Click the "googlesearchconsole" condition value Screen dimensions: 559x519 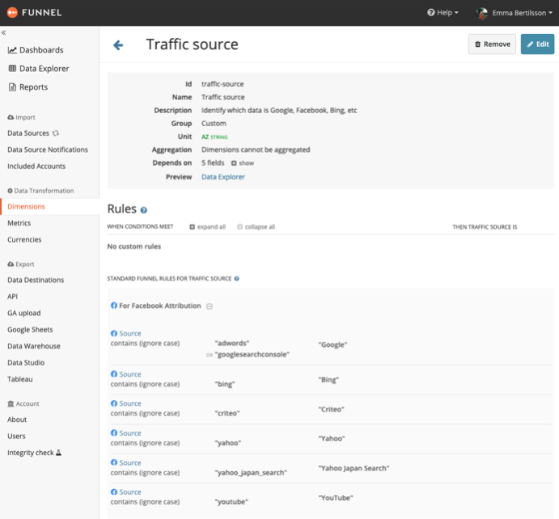[x=252, y=354]
